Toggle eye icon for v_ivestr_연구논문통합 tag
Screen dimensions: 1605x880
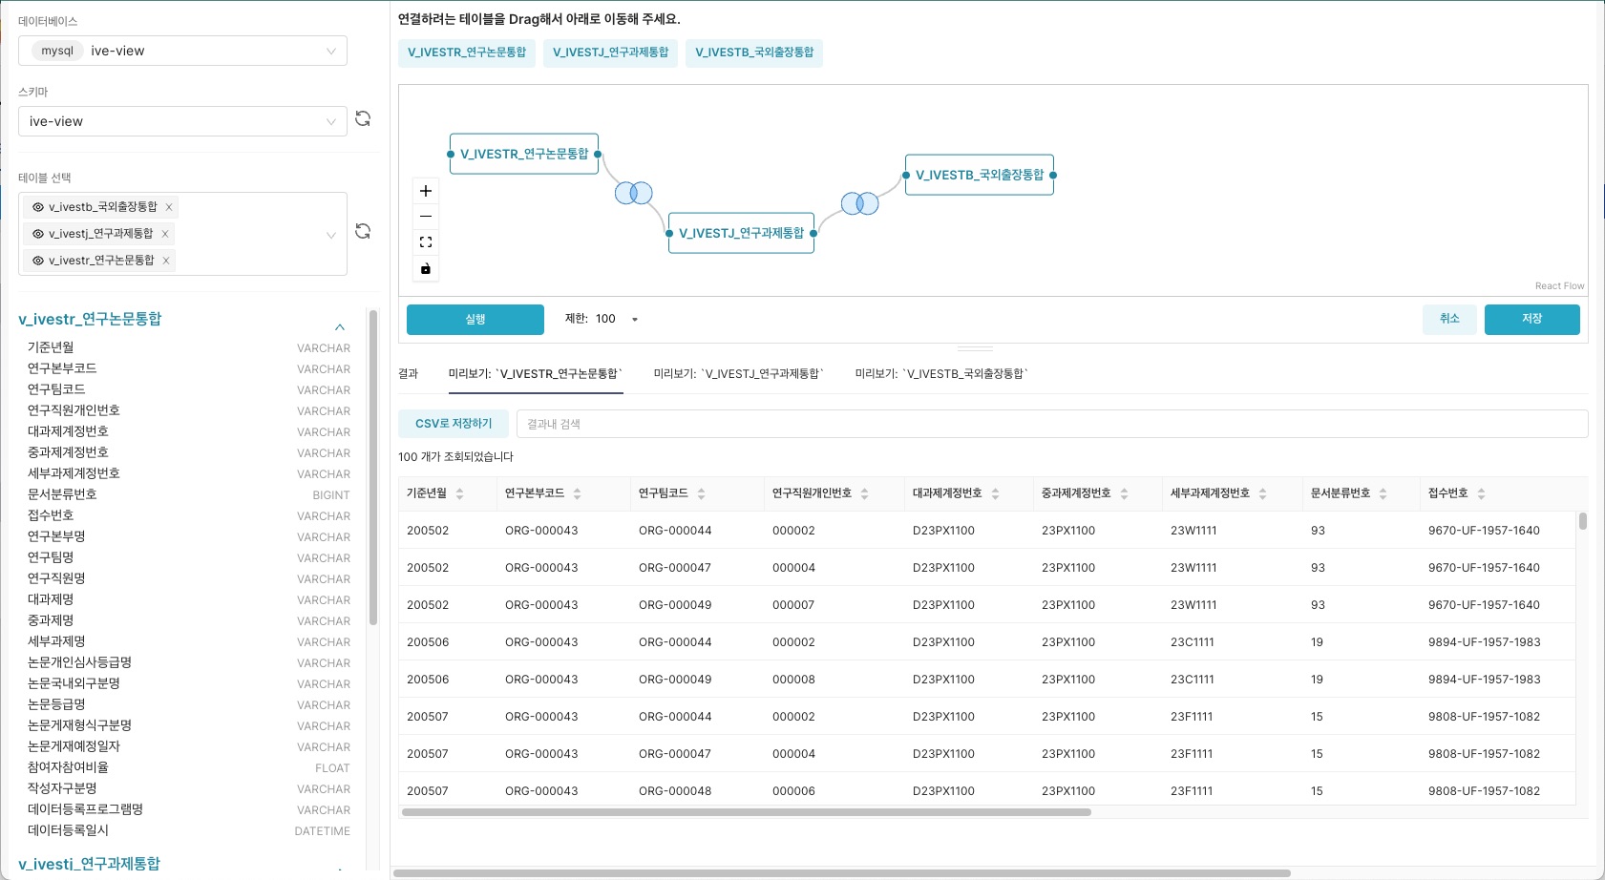[x=38, y=261]
